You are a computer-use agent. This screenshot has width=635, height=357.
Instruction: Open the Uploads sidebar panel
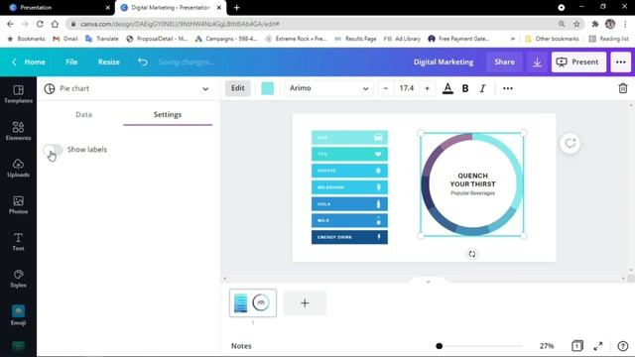18,168
